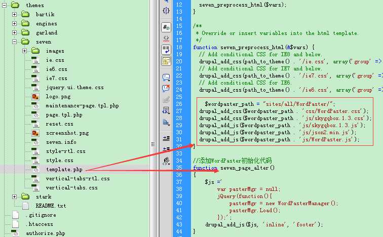Click the Indent Code icon
Viewport: 383px width, 237px height.
[166, 138]
